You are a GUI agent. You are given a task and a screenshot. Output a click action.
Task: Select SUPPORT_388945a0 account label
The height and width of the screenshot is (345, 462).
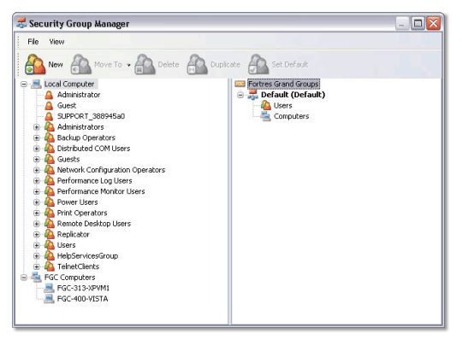(x=91, y=116)
